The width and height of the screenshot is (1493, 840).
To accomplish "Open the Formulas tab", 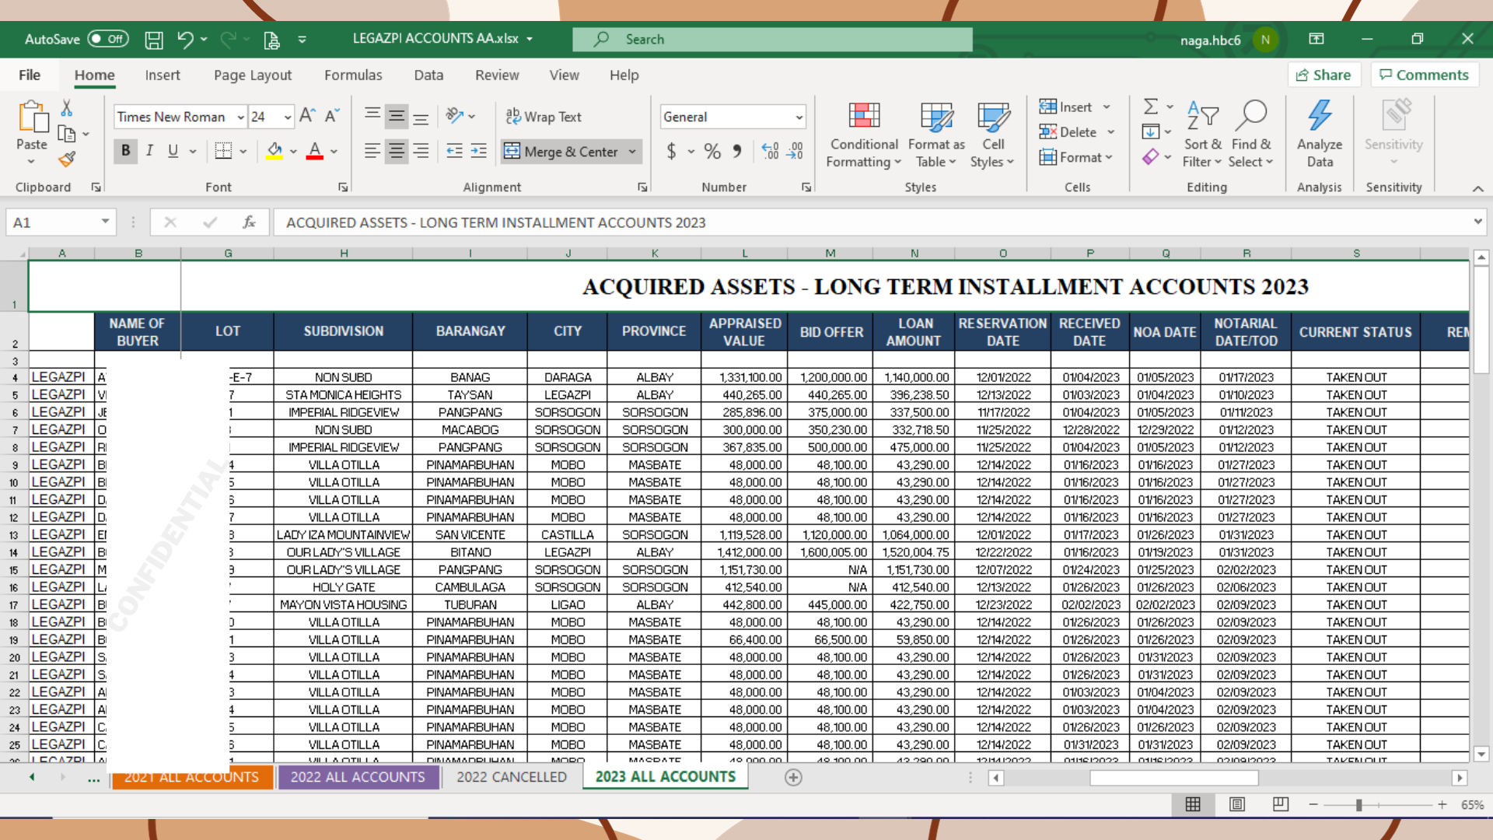I will coord(353,75).
